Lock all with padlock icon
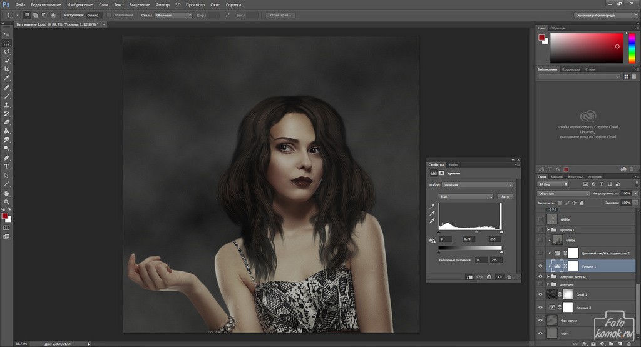The height and width of the screenshot is (347, 641). coord(582,203)
